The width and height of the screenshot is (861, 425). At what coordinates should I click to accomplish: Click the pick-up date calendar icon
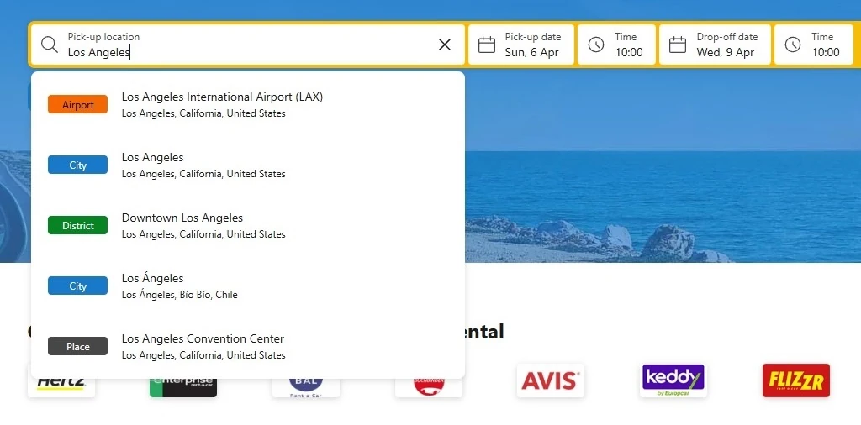point(487,45)
